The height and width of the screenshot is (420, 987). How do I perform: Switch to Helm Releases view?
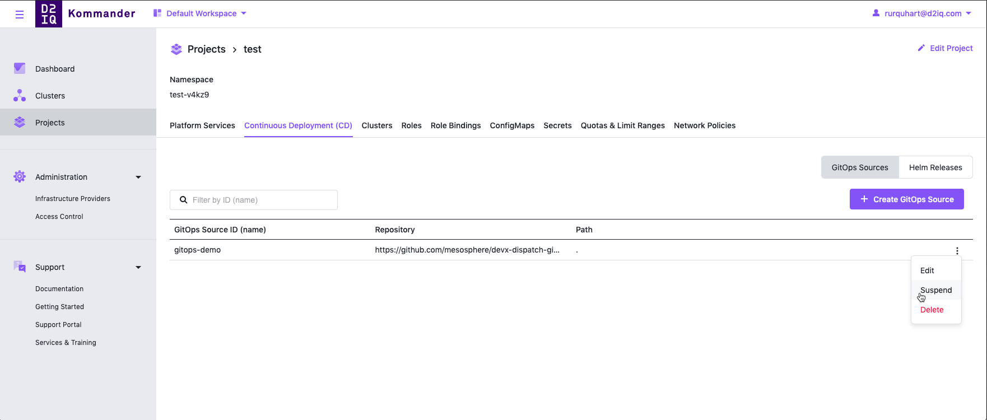coord(935,167)
